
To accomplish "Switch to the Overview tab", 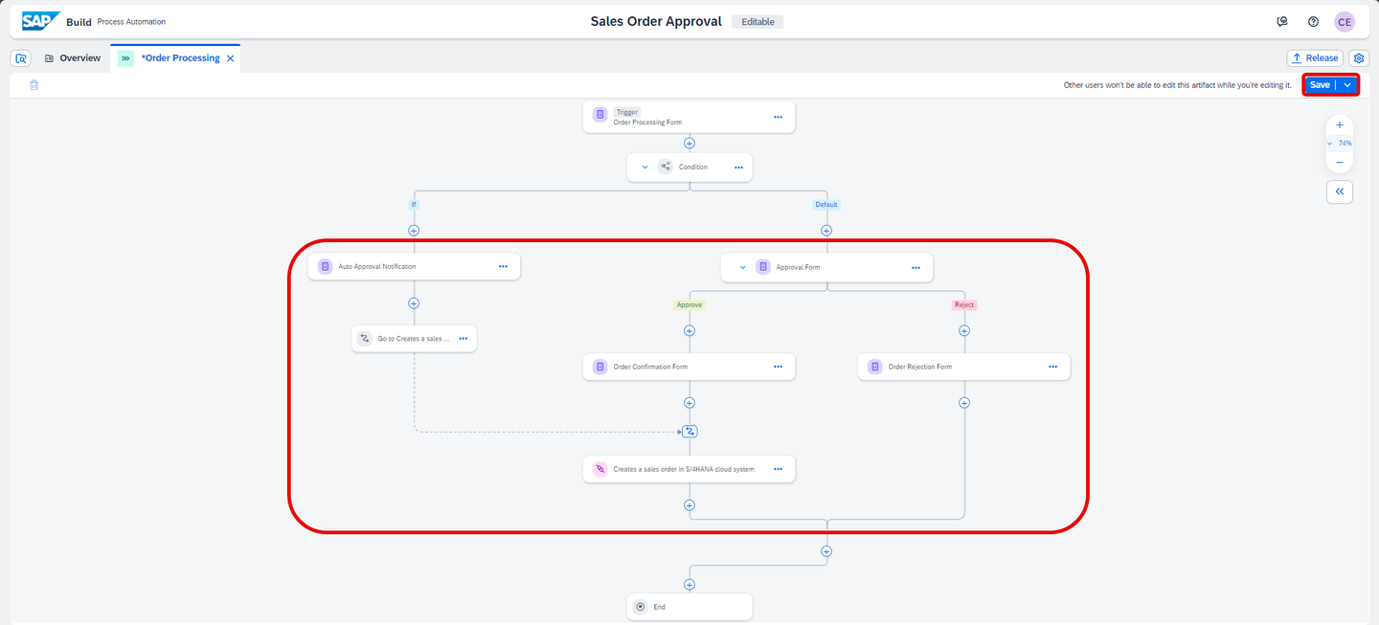I will (72, 58).
